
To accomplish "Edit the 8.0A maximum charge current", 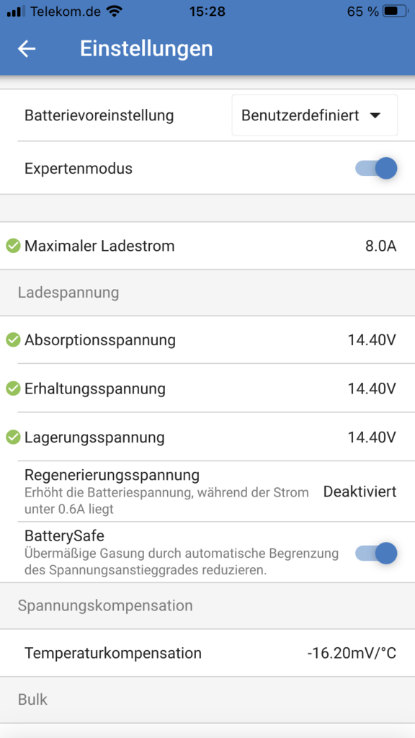I will 380,246.
